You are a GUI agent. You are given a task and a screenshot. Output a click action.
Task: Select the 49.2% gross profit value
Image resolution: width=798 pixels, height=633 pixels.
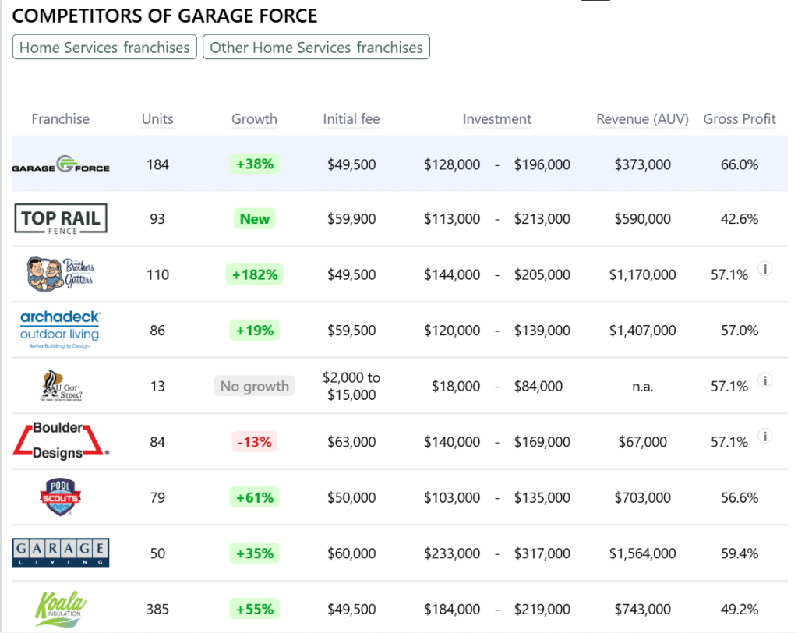[x=739, y=609]
